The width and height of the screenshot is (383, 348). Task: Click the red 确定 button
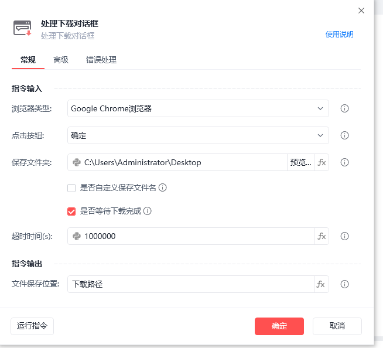pos(279,326)
